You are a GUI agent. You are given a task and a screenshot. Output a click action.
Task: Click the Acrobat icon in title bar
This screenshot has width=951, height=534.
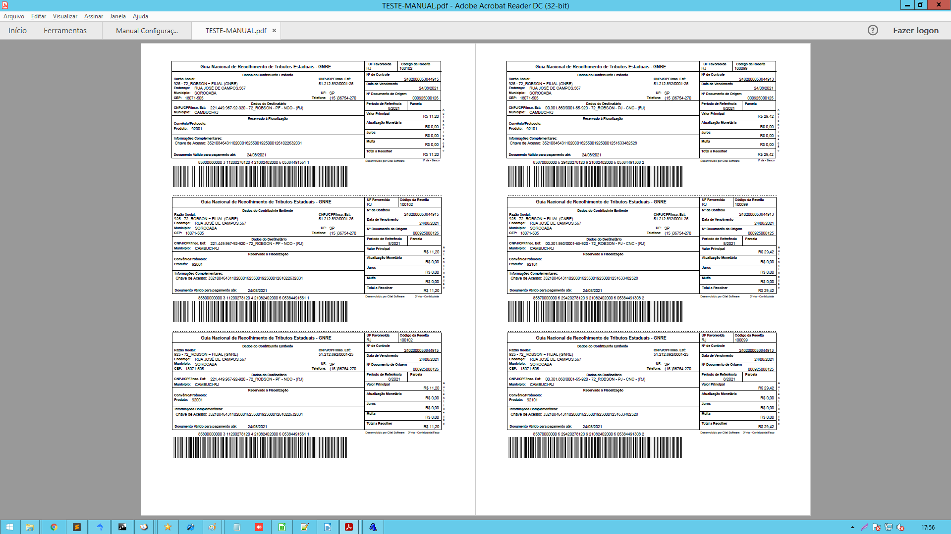[5, 5]
